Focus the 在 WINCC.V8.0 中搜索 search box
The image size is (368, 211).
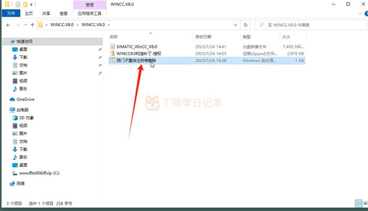pos(311,25)
